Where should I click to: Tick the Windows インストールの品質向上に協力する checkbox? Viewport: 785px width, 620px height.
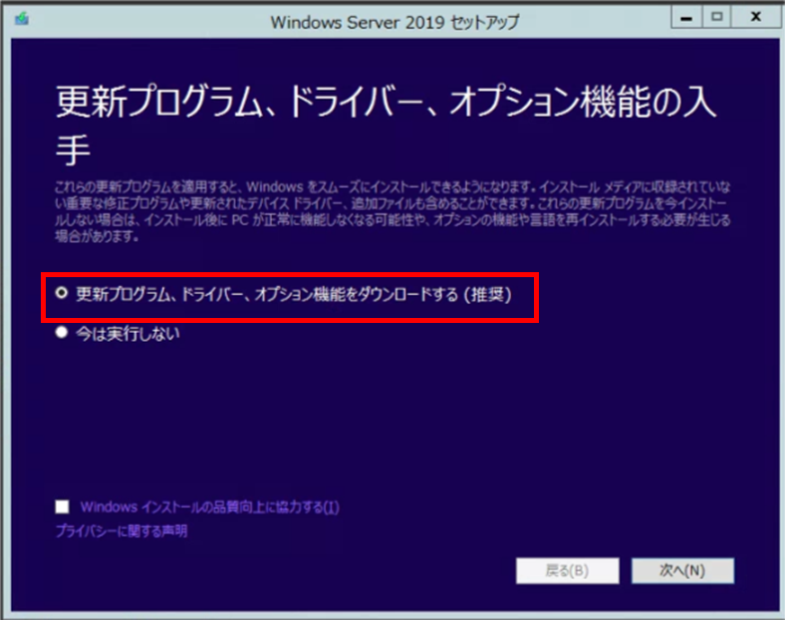pos(62,506)
